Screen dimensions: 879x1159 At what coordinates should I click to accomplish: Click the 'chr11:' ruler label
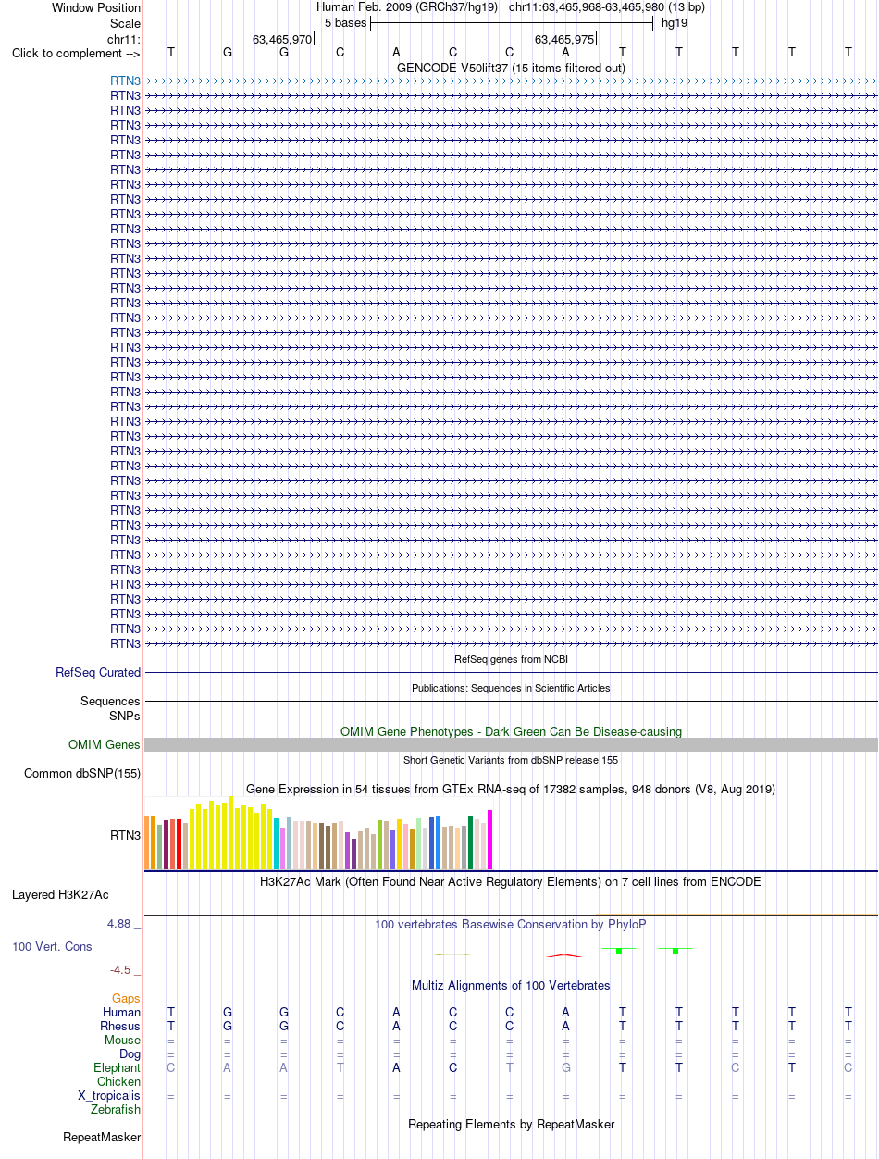pos(124,39)
